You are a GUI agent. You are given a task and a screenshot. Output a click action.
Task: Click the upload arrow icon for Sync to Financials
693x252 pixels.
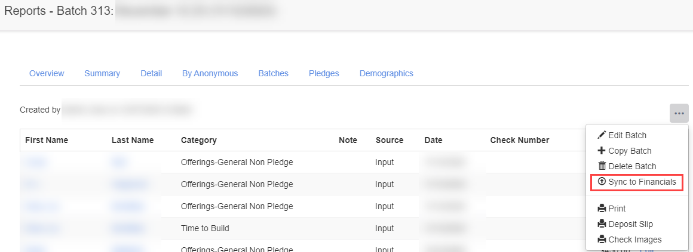[602, 182]
